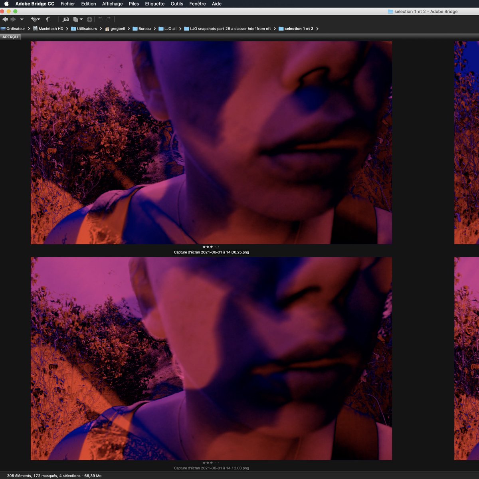Click Get Photos from Camera icon
The image size is (479, 479).
66,19
